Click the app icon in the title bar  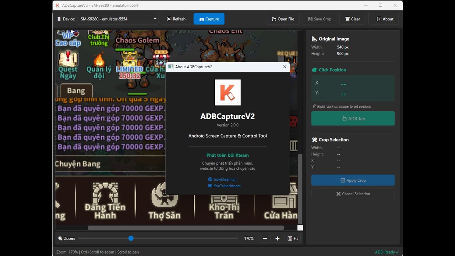pyautogui.click(x=58, y=5)
